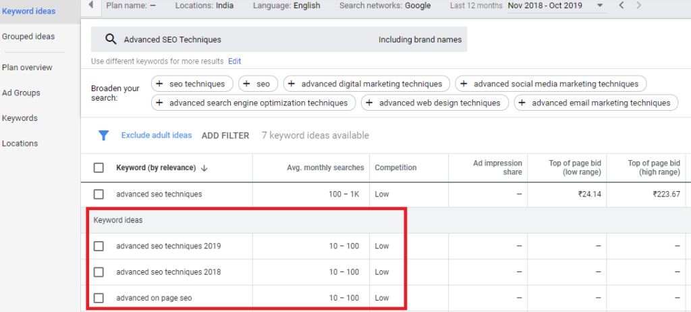Click the previous date range arrow
Screen dimensions: 691x312
coord(621,5)
